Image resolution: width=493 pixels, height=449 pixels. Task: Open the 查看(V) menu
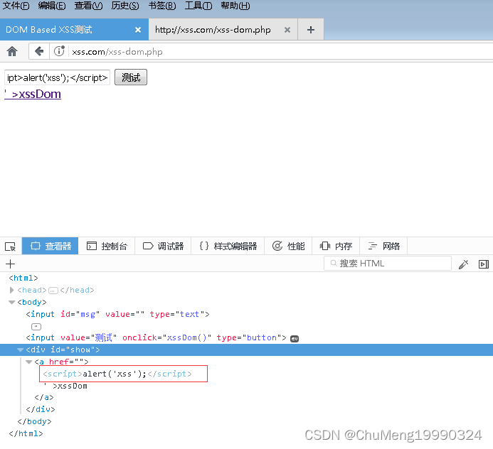click(x=88, y=6)
